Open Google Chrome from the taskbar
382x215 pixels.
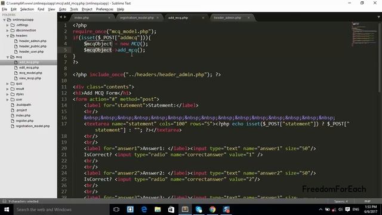[x=212, y=210]
